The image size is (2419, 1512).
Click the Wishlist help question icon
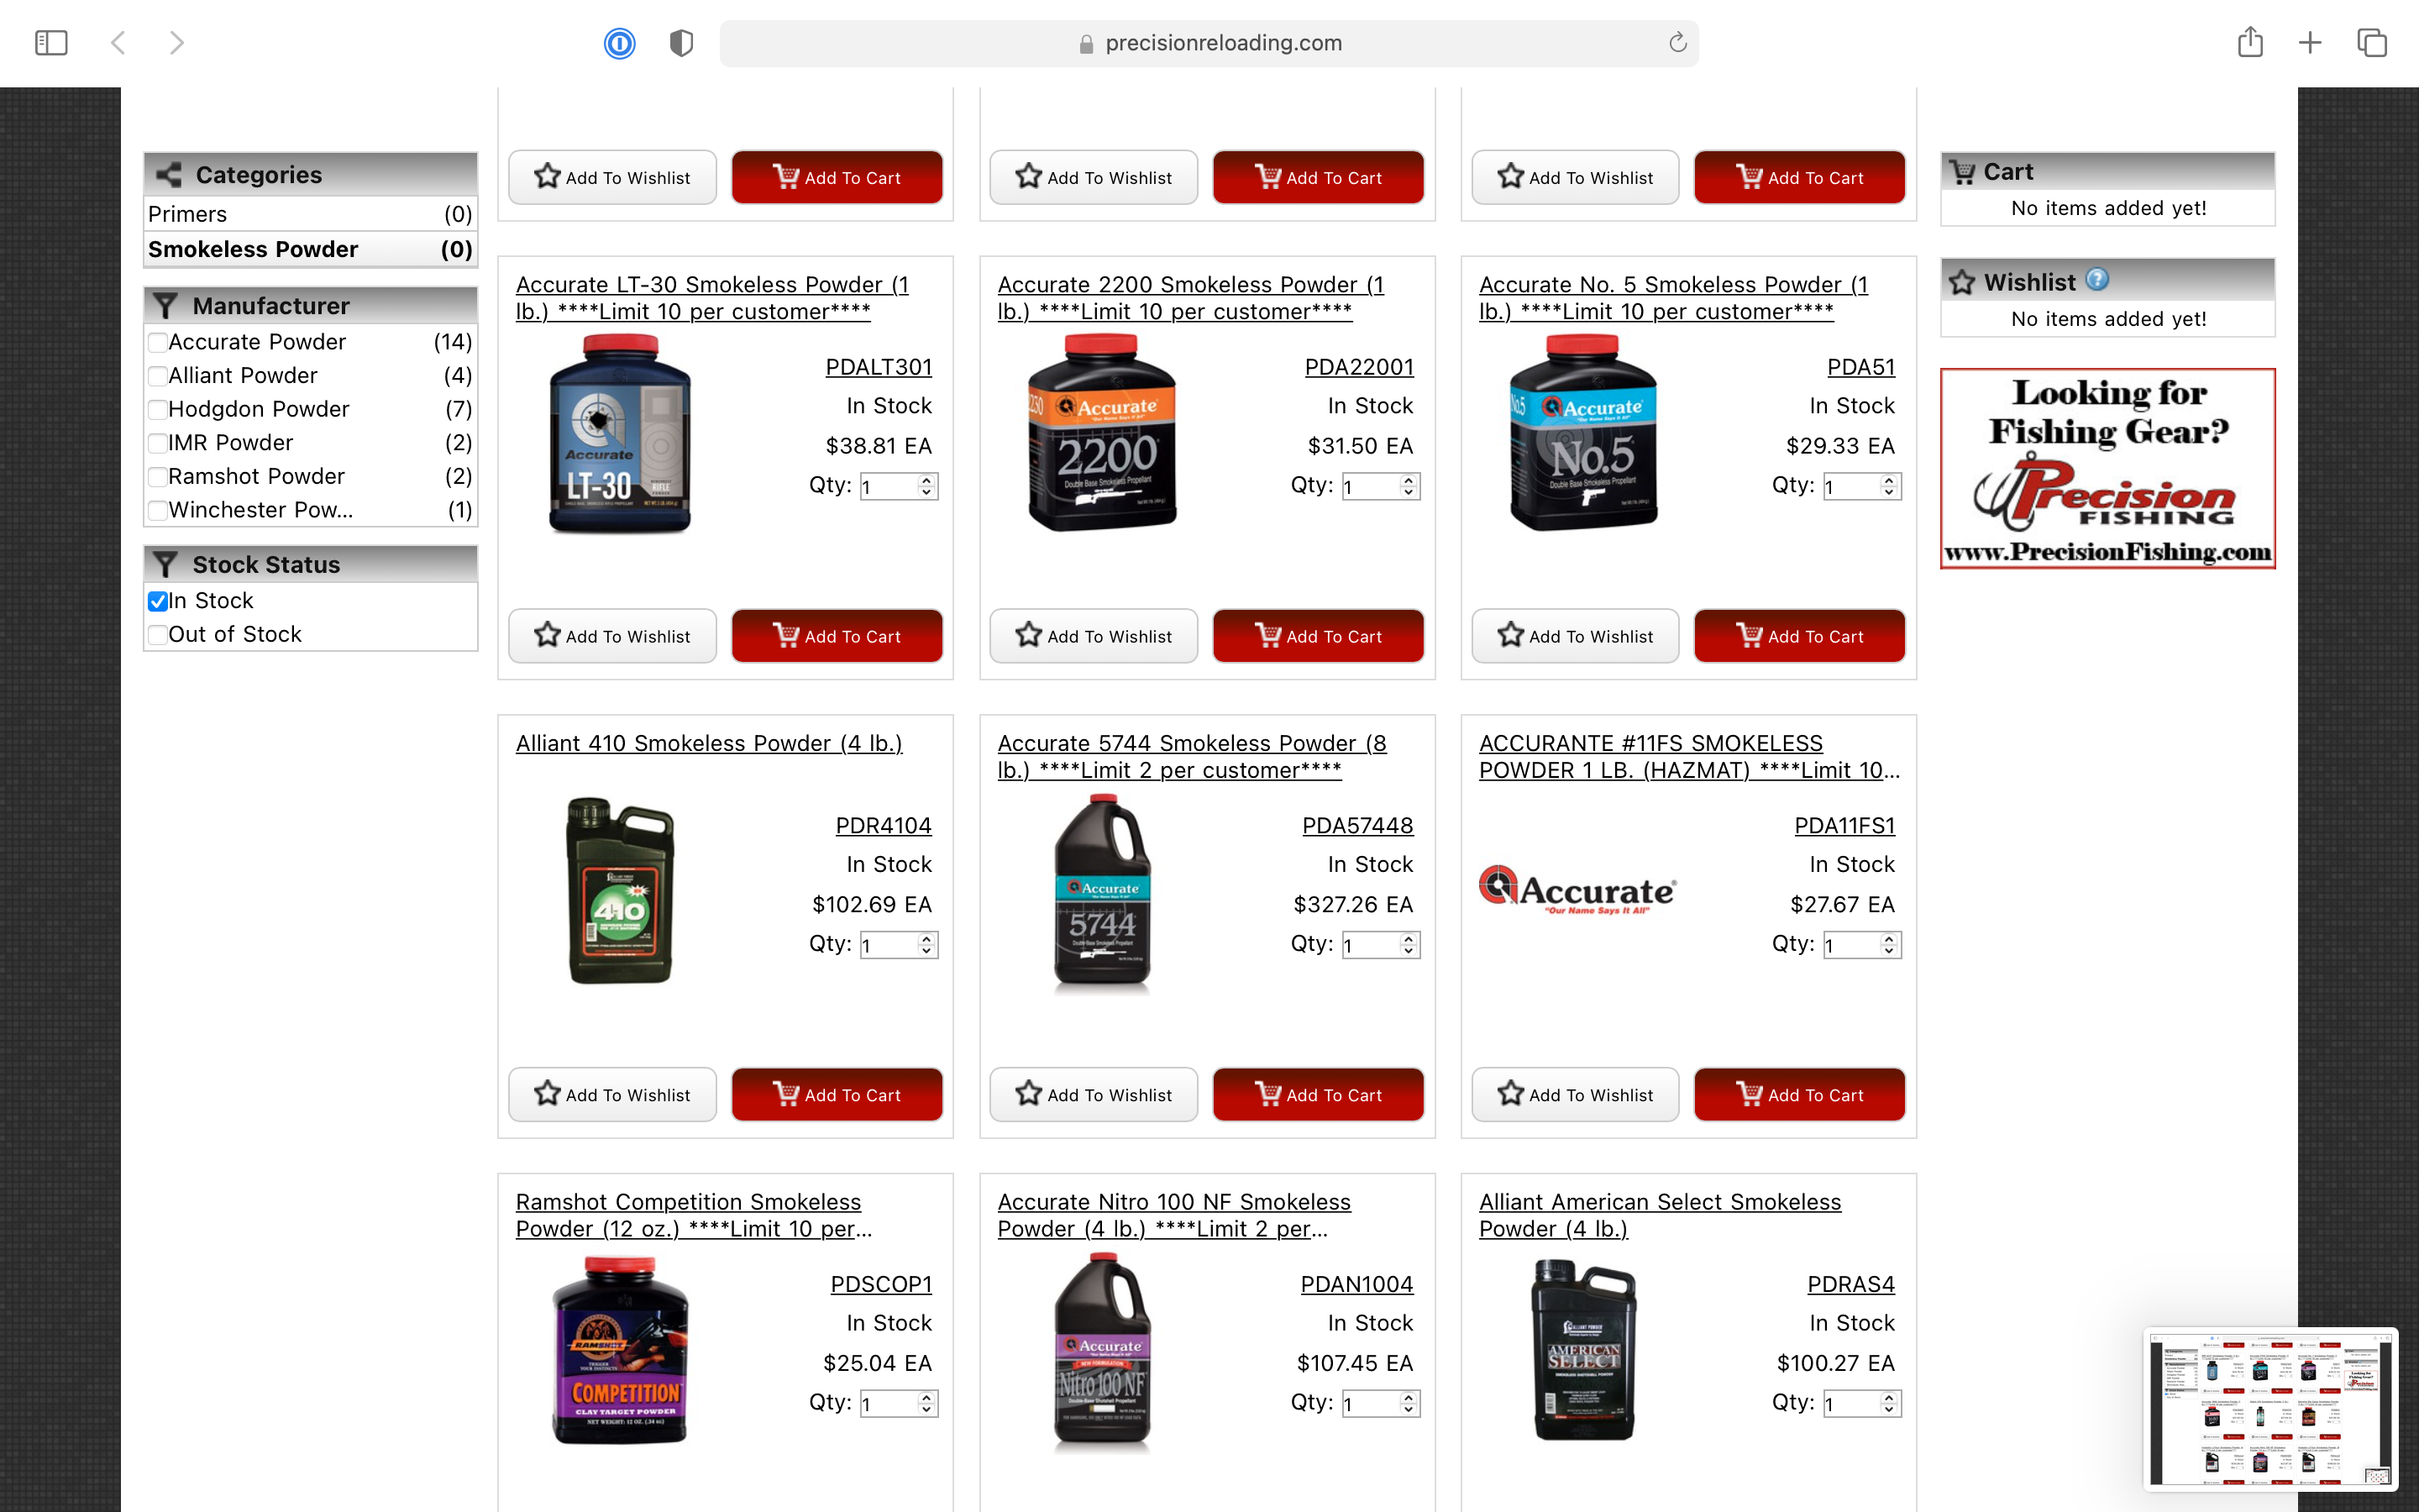coord(2097,280)
